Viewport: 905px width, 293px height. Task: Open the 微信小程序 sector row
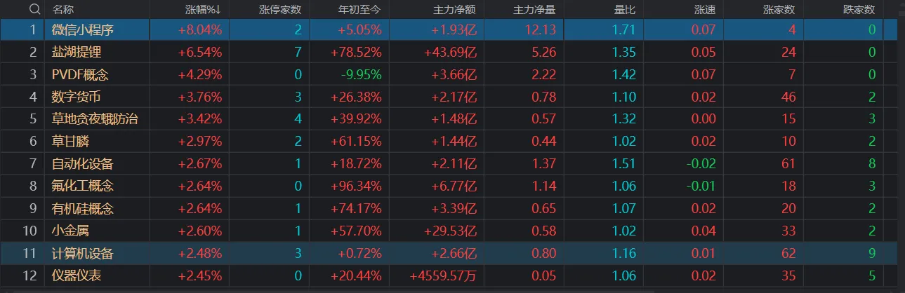click(83, 29)
